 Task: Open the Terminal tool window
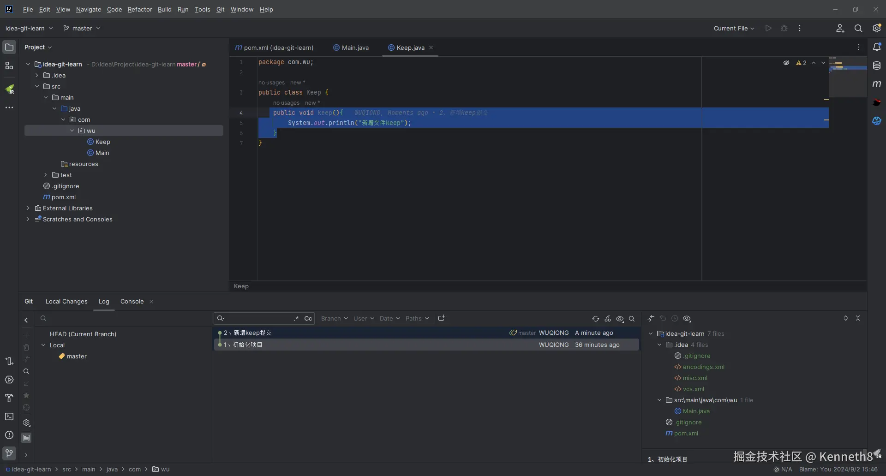tap(9, 416)
